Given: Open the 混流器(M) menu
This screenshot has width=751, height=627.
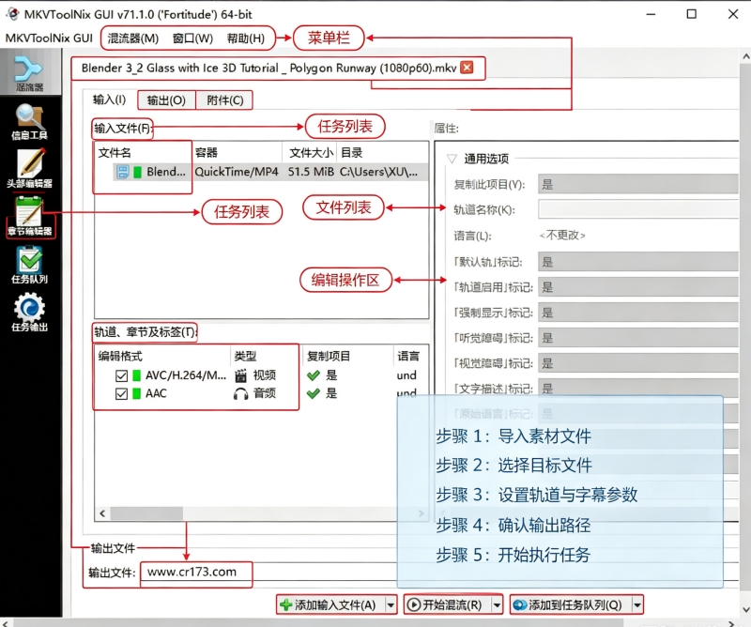Looking at the screenshot, I should (132, 38).
